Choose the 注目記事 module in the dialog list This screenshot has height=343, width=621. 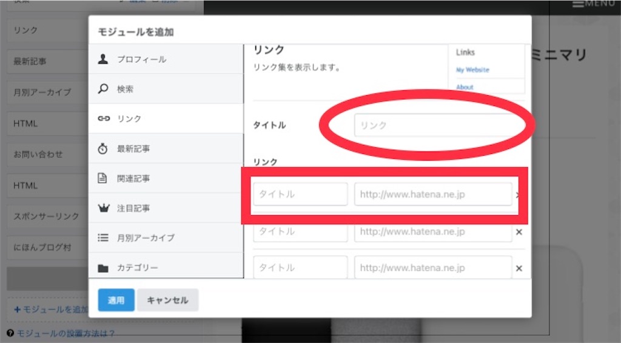pos(166,208)
